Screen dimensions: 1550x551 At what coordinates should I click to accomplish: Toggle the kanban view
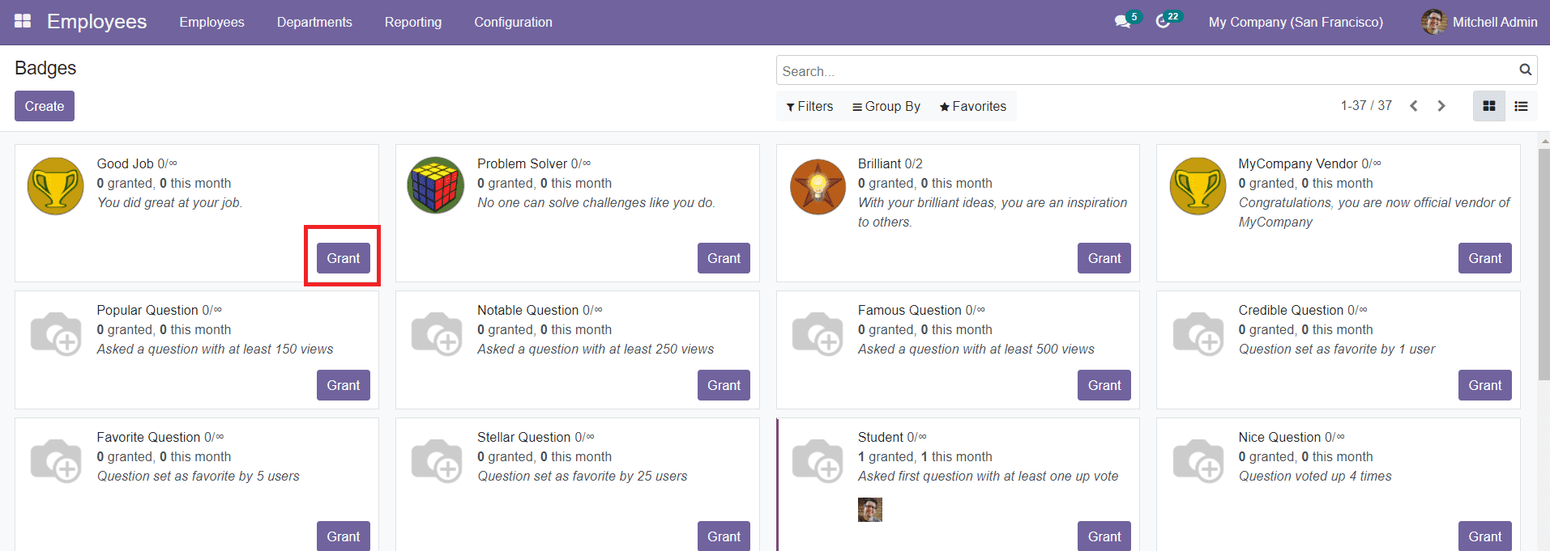1488,105
